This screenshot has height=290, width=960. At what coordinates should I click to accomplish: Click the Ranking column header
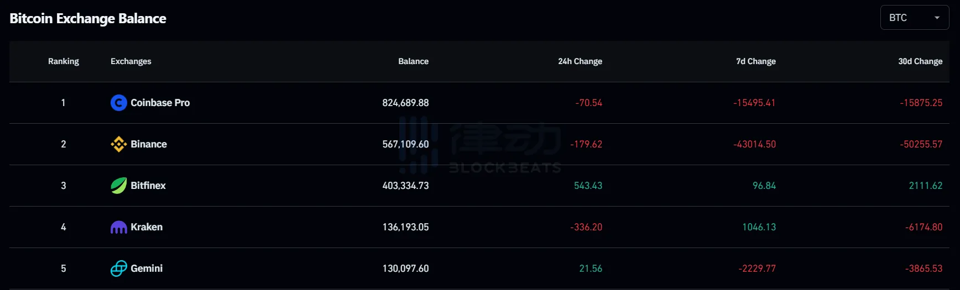coord(64,61)
